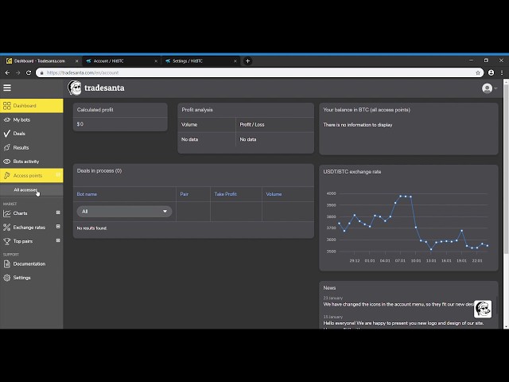Expand the Top pairs sidebar toggle
This screenshot has height=382, width=509.
pyautogui.click(x=58, y=240)
